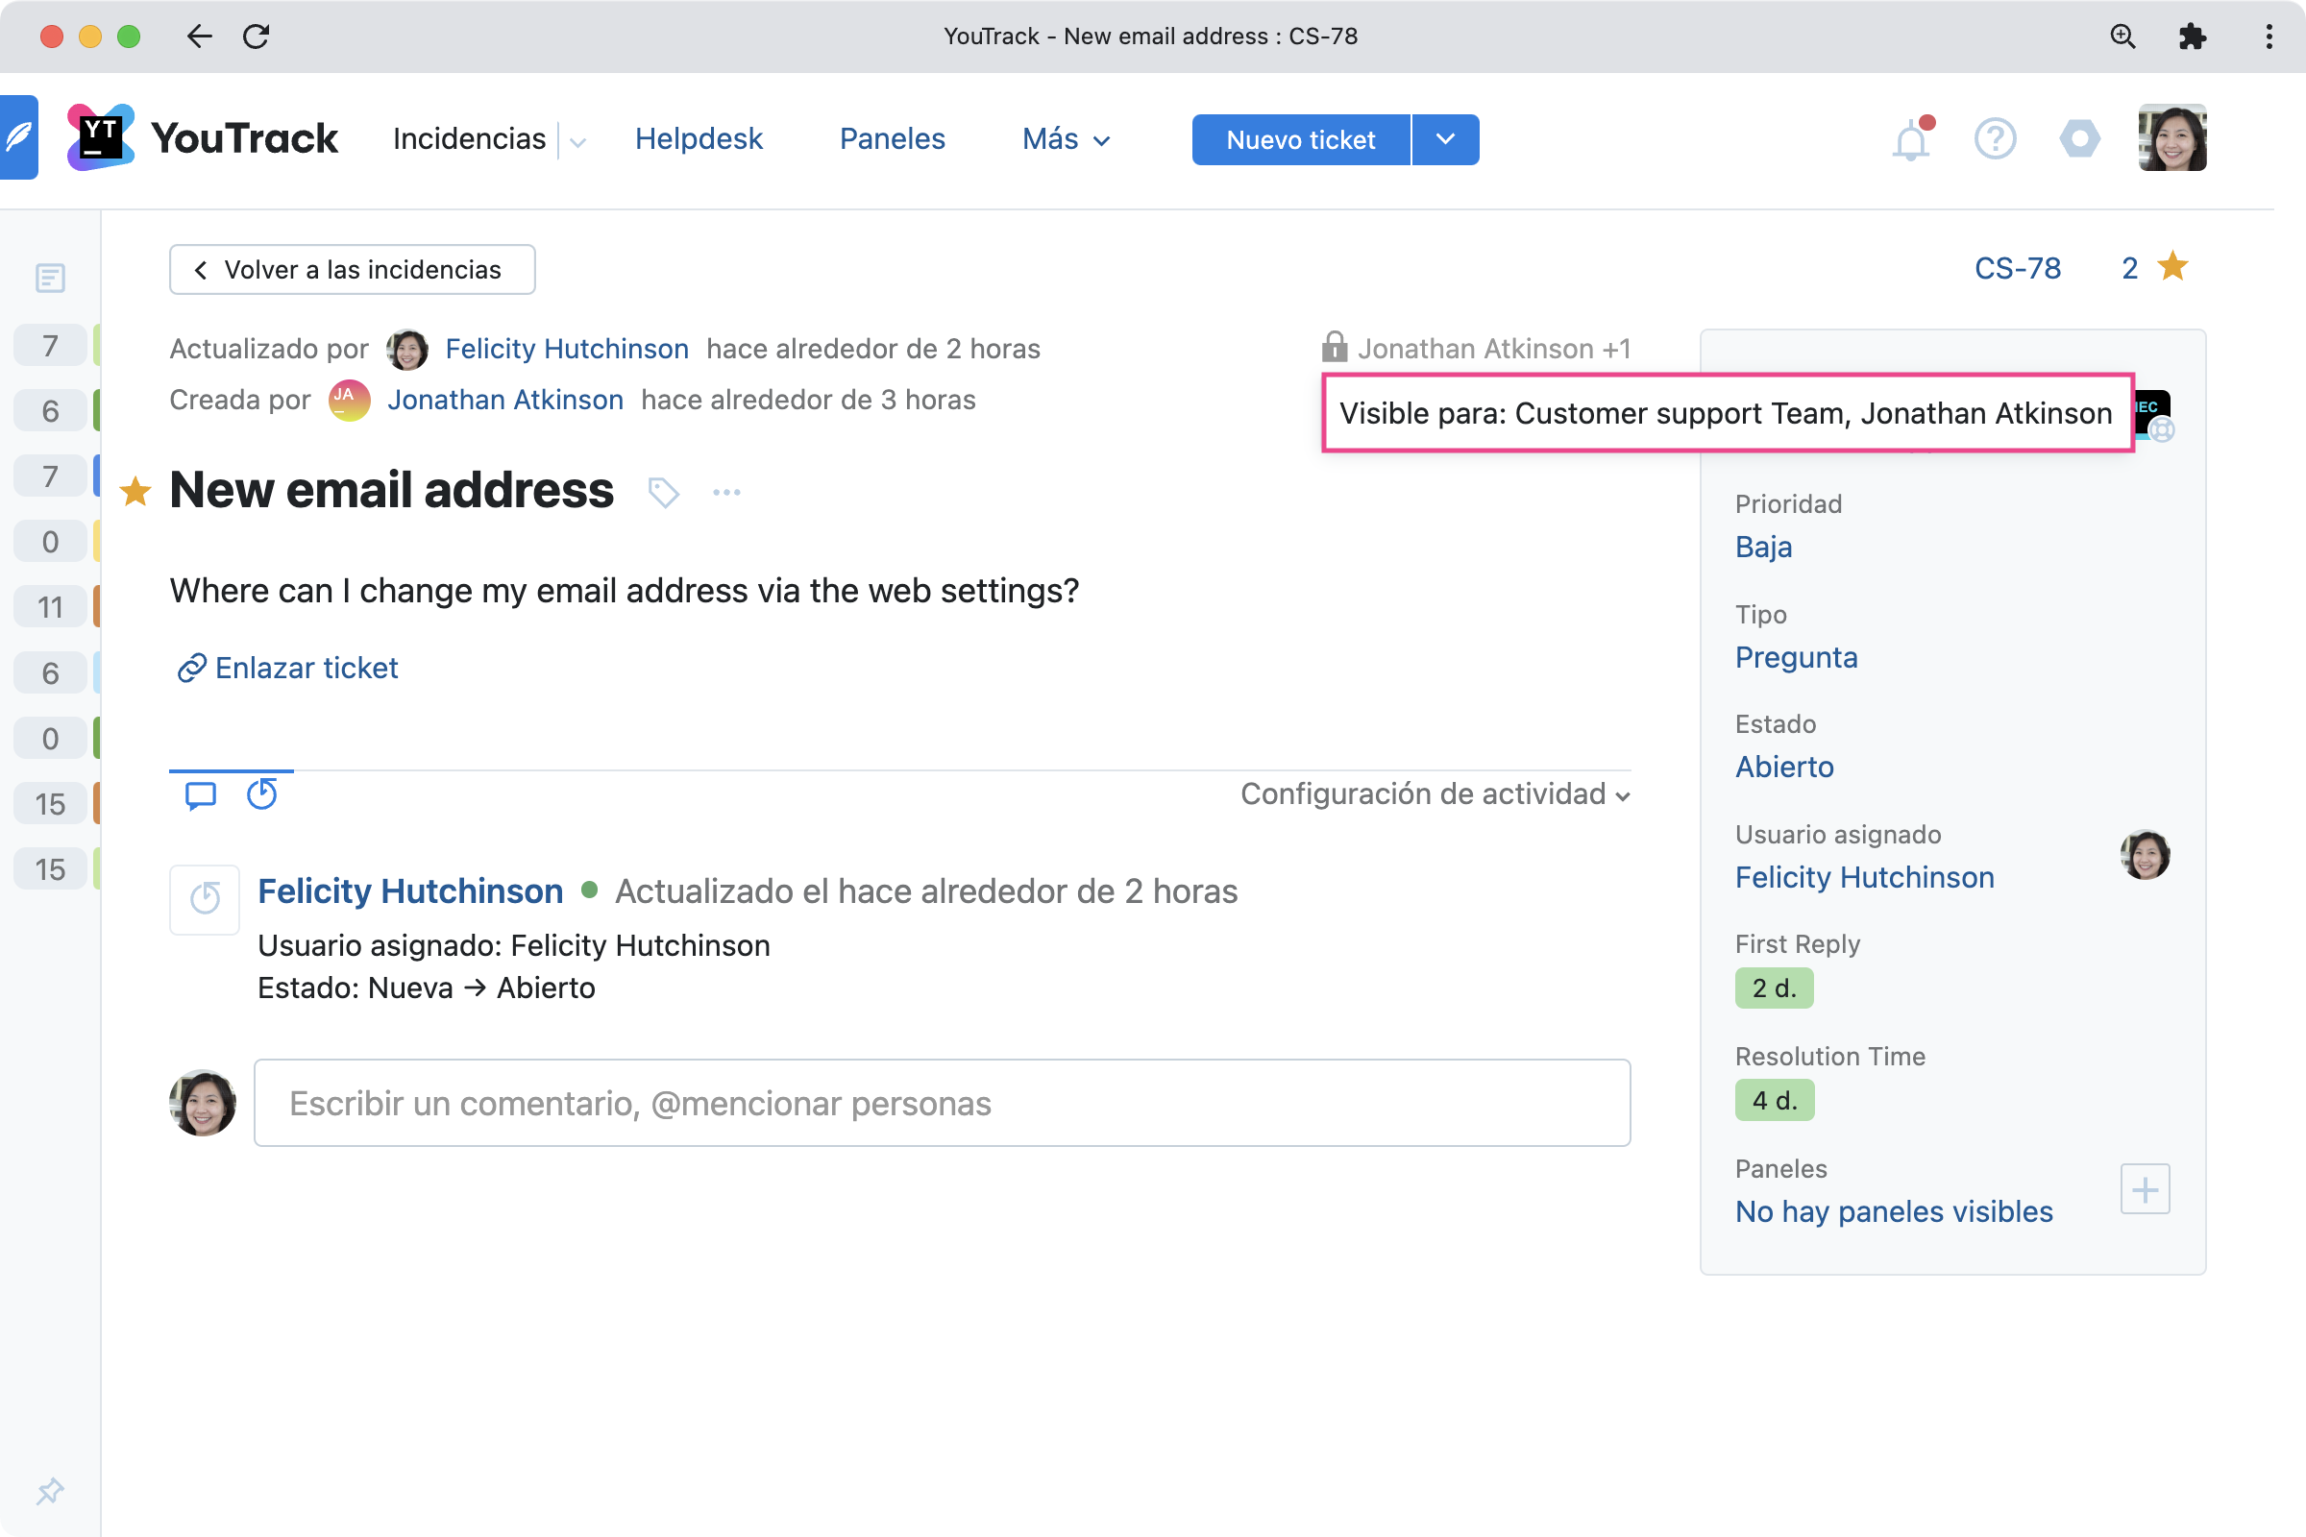Click the commenter avatar beside comment box
The width and height of the screenshot is (2306, 1537).
203,1103
